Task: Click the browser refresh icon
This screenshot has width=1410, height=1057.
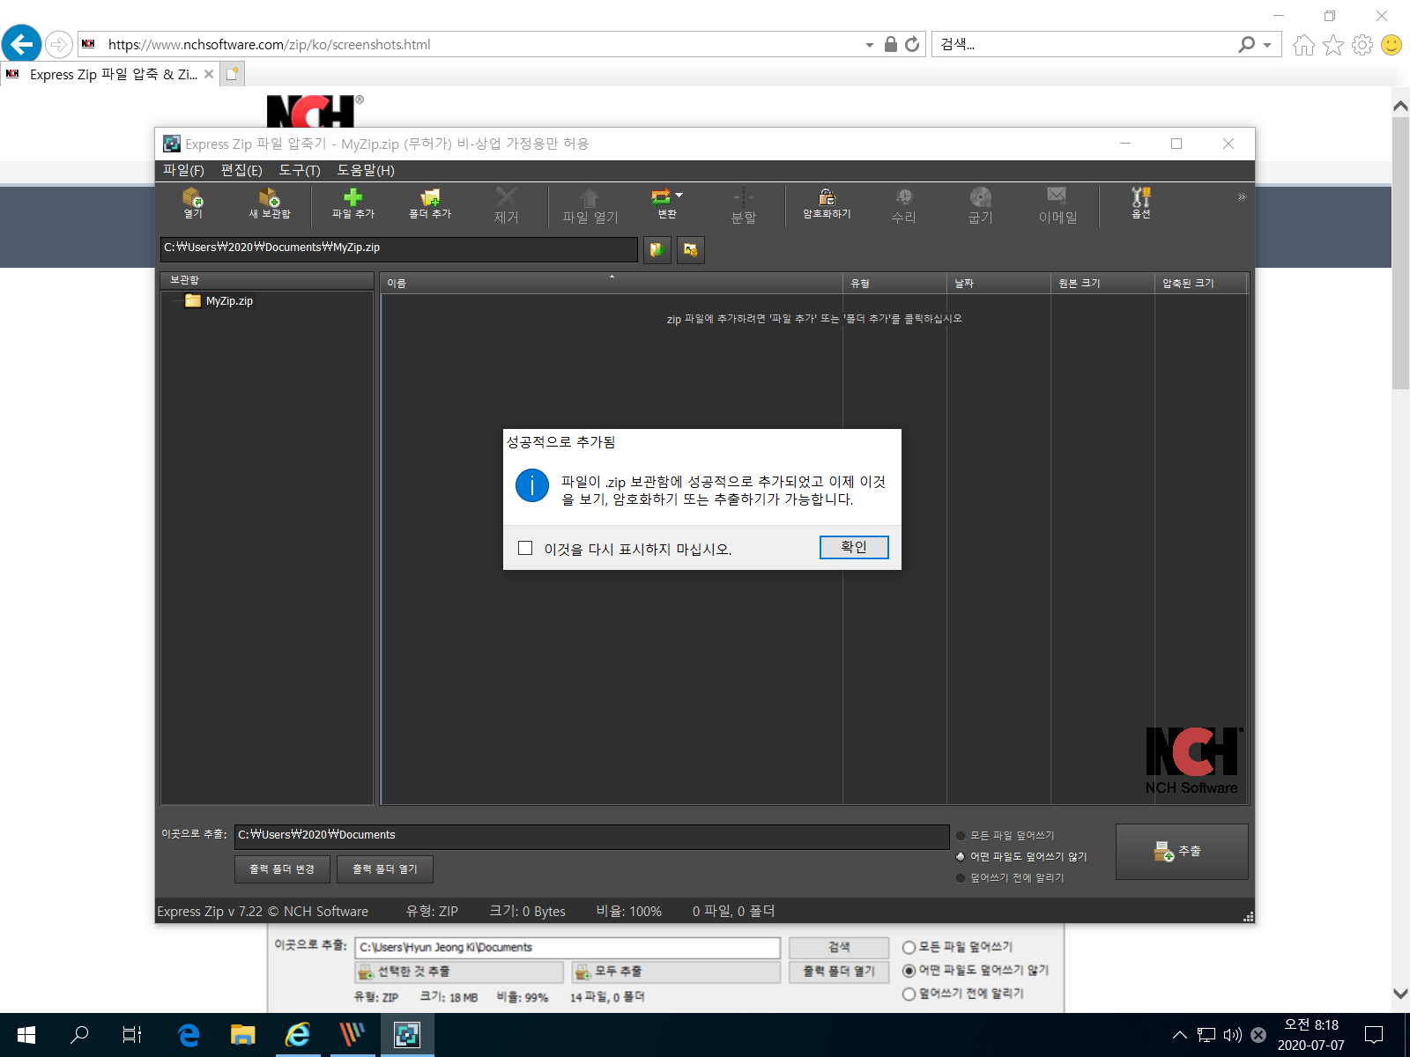Action: click(912, 44)
